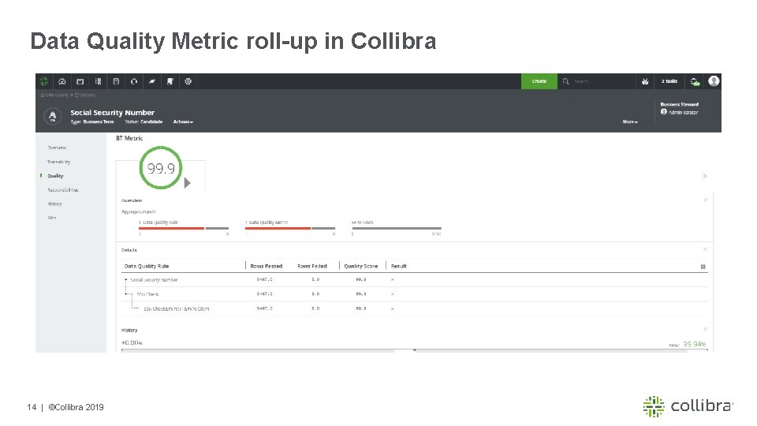The width and height of the screenshot is (757, 426).
Task: Open the History tab in left sidebar
Action: [x=54, y=204]
